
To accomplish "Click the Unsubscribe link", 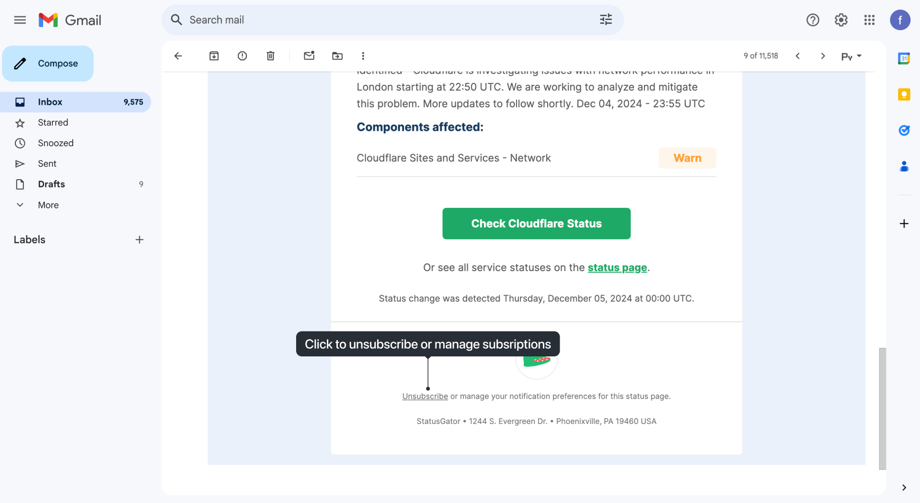I will 425,396.
